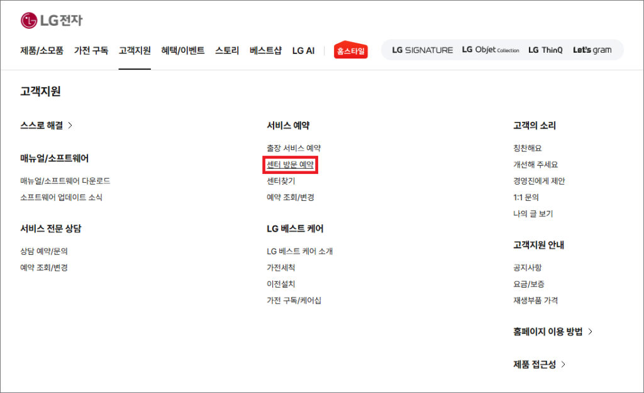The height and width of the screenshot is (393, 644).
Task: Select 1:1 문의 under 고객의 소리
Action: 526,197
